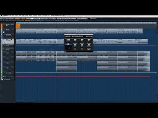Screen dimensions: 158x118
Task: Click Hide All in Automation panel
Action: [89, 49]
